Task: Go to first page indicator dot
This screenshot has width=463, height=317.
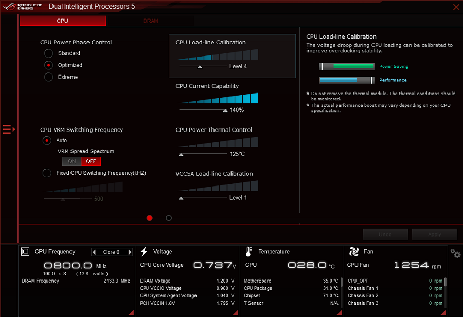Action: pyautogui.click(x=149, y=218)
